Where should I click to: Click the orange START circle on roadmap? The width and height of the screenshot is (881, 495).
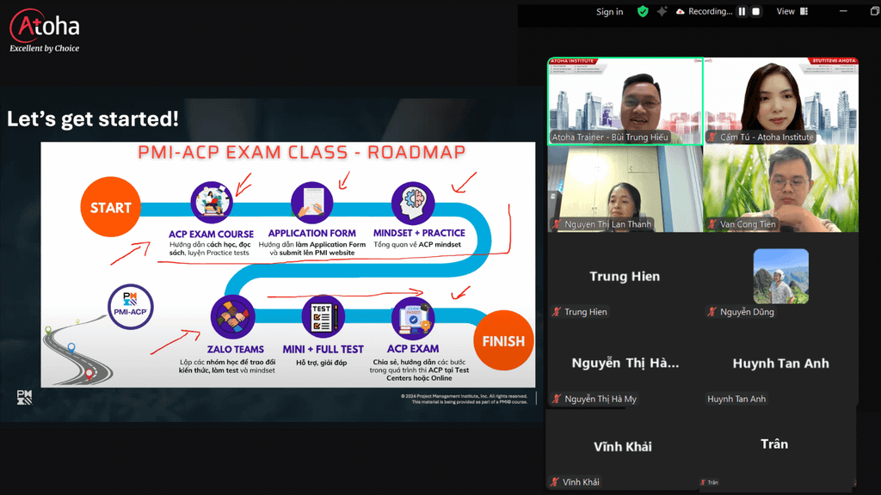click(111, 207)
